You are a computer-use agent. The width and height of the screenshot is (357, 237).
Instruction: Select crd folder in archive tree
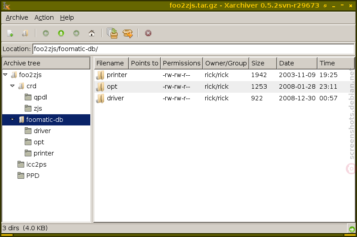click(x=31, y=86)
